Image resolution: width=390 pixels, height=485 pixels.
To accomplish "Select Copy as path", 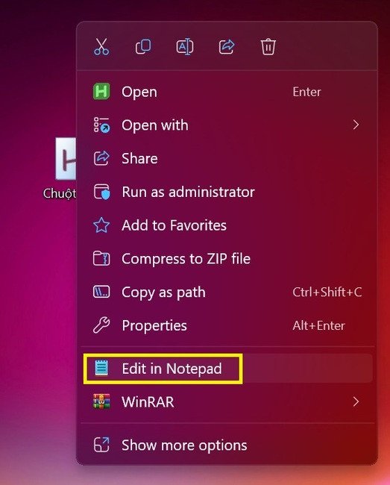I will click(227, 292).
